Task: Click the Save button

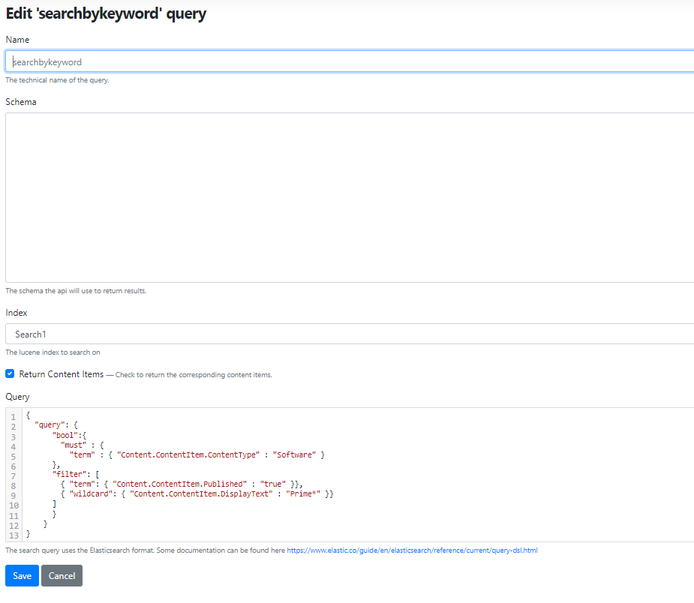Action: click(x=22, y=575)
